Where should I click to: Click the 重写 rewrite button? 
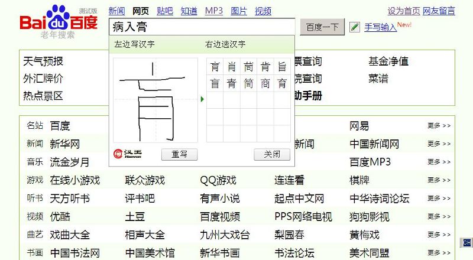[x=179, y=154]
